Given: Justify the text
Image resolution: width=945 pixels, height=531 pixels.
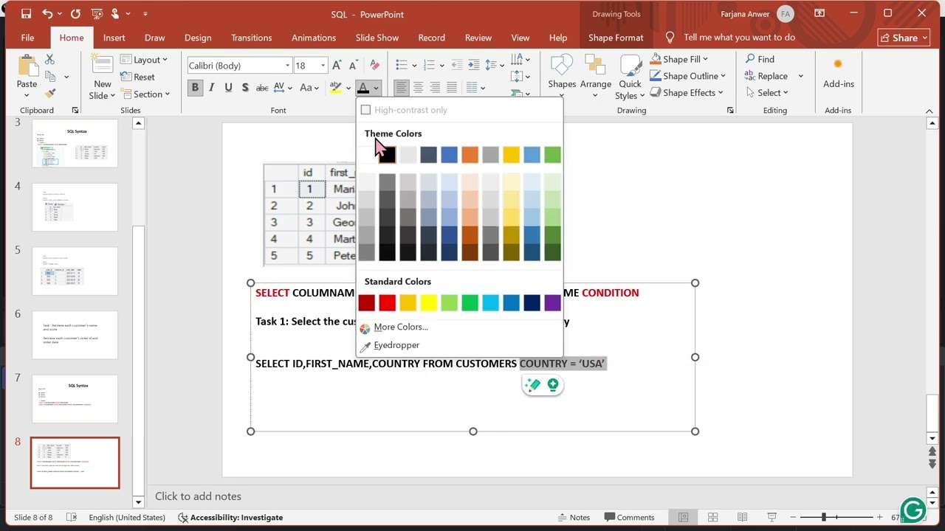Looking at the screenshot, I should [452, 88].
